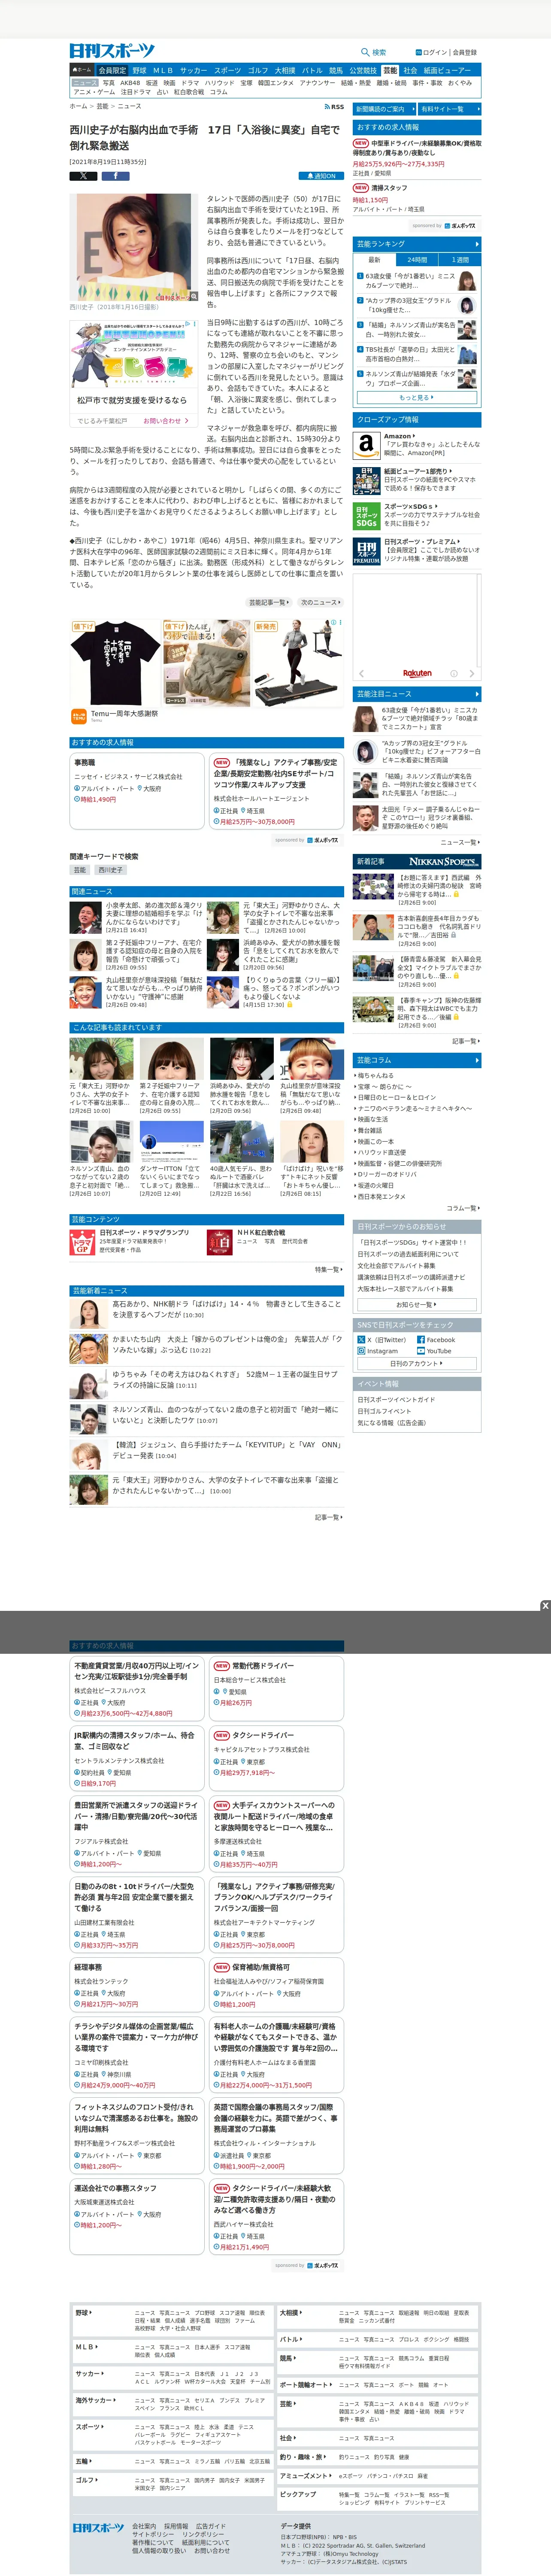Click the コラム一覧 link
The width and height of the screenshot is (551, 2576).
click(463, 1208)
